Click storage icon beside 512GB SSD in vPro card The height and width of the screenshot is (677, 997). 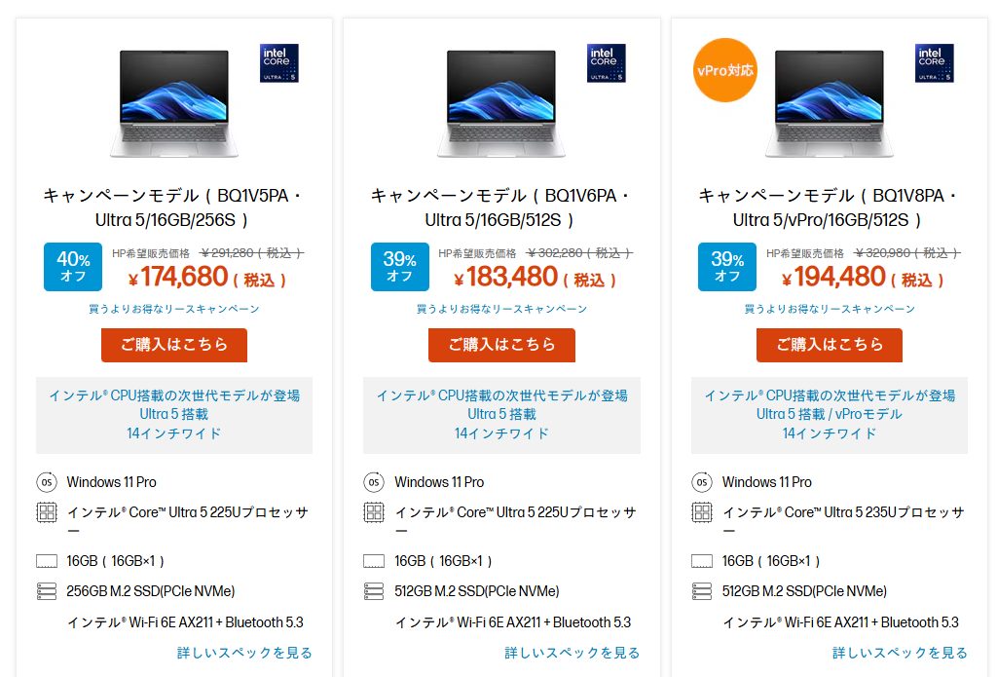[701, 591]
